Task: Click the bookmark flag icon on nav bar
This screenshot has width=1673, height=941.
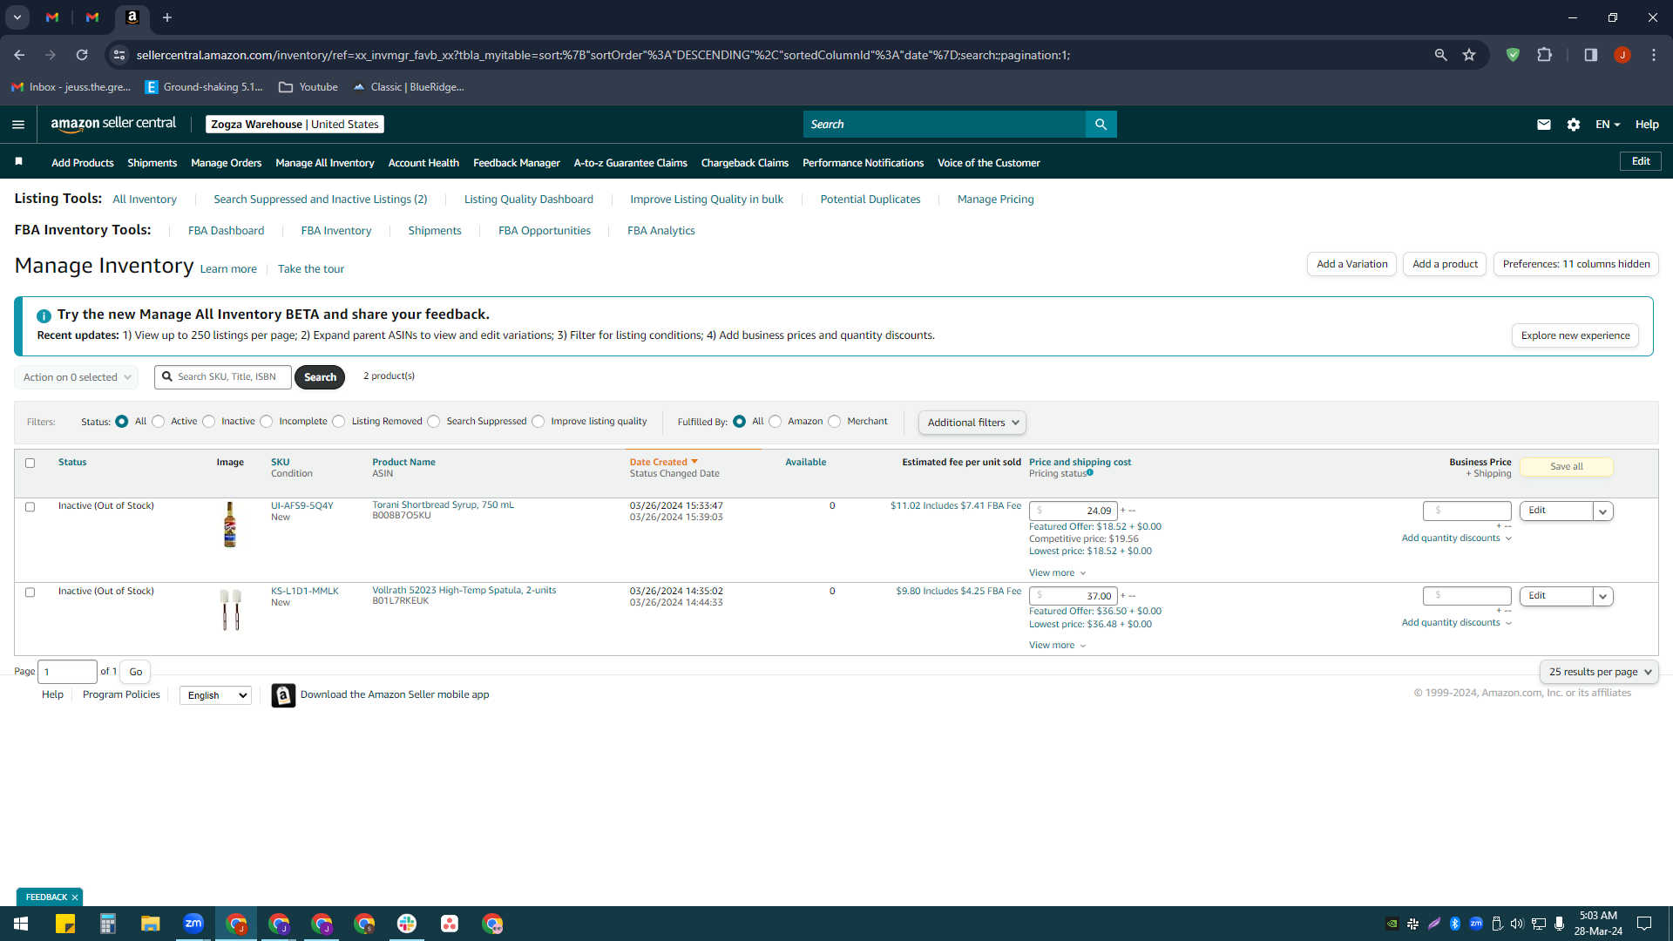Action: tap(19, 161)
